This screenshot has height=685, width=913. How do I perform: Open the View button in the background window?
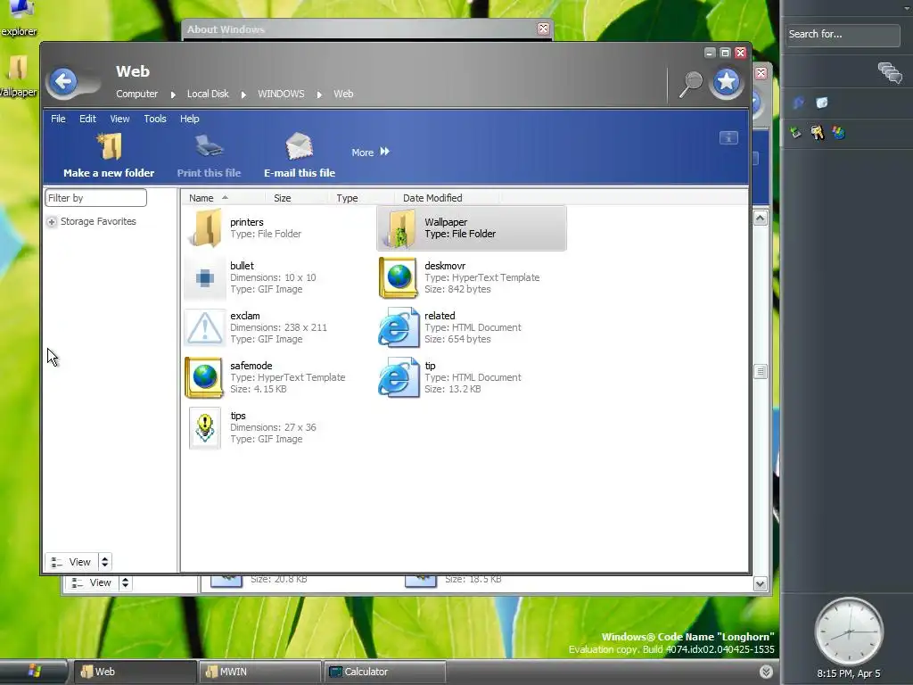pyautogui.click(x=92, y=582)
